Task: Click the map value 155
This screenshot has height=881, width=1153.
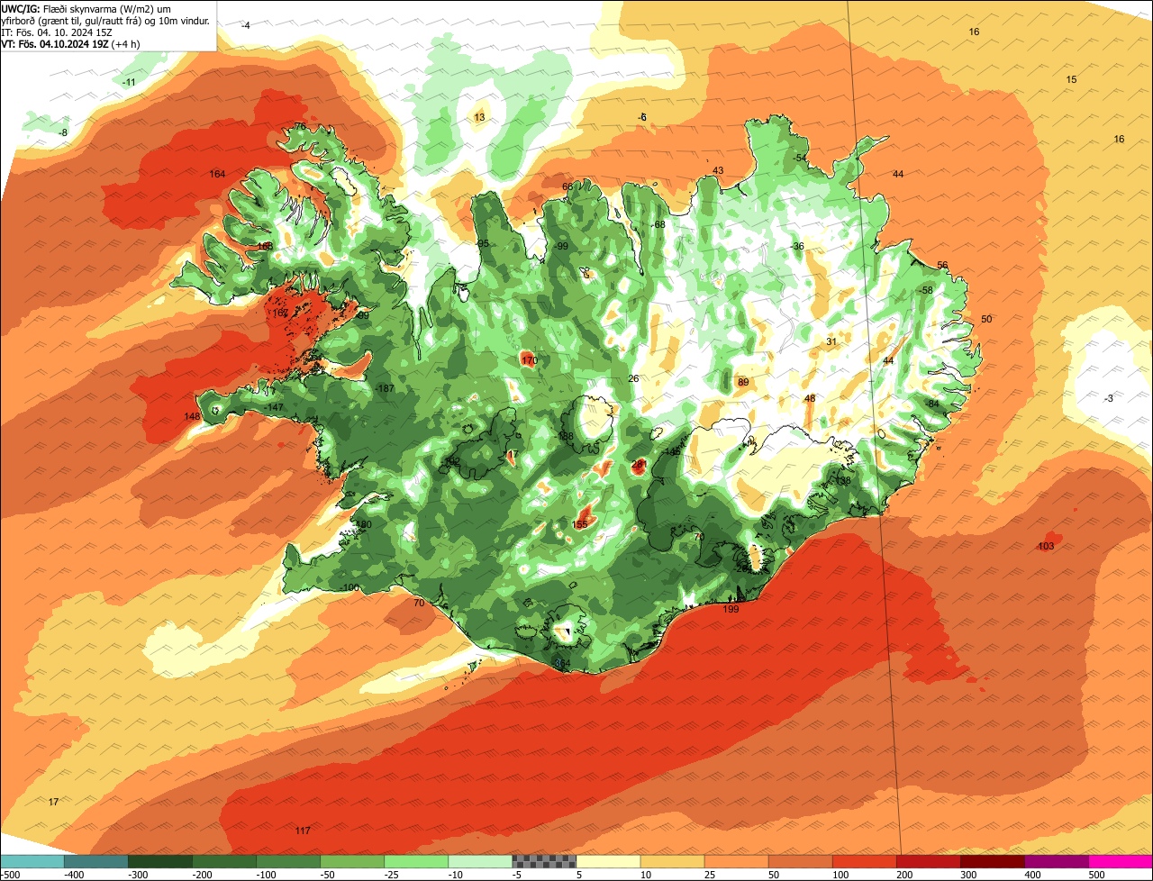Action: coord(580,525)
